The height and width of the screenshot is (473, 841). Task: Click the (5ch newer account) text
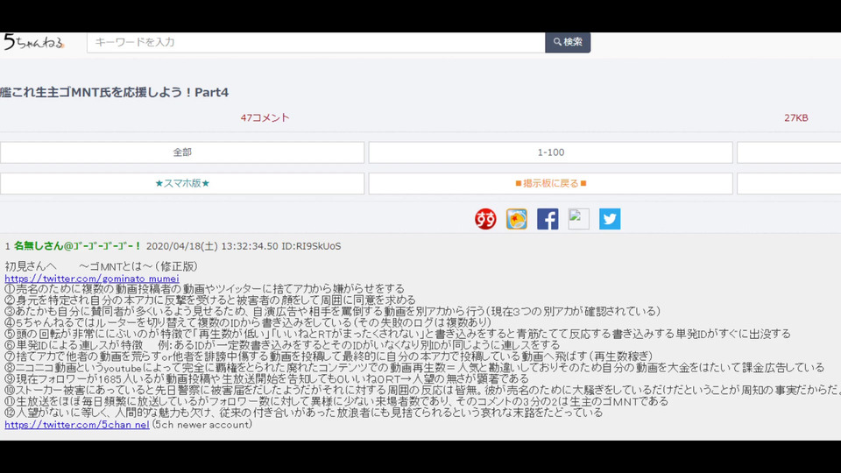[202, 424]
